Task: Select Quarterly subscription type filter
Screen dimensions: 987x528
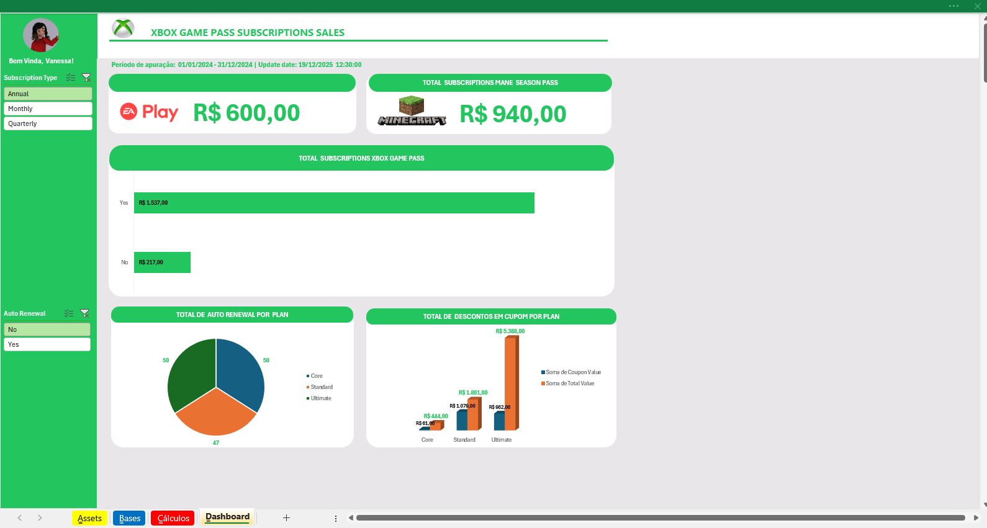Action: pos(48,123)
